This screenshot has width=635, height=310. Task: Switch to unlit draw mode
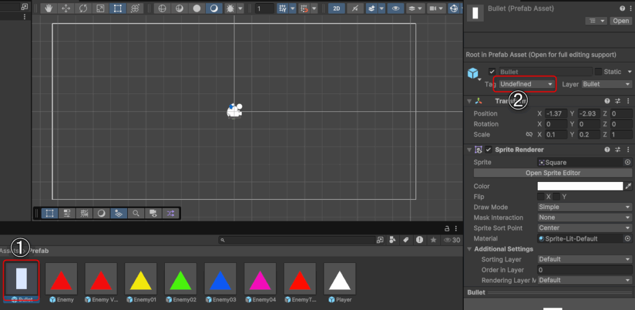point(197,9)
